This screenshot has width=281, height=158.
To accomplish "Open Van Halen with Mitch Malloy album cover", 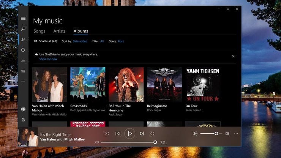I will [49, 85].
